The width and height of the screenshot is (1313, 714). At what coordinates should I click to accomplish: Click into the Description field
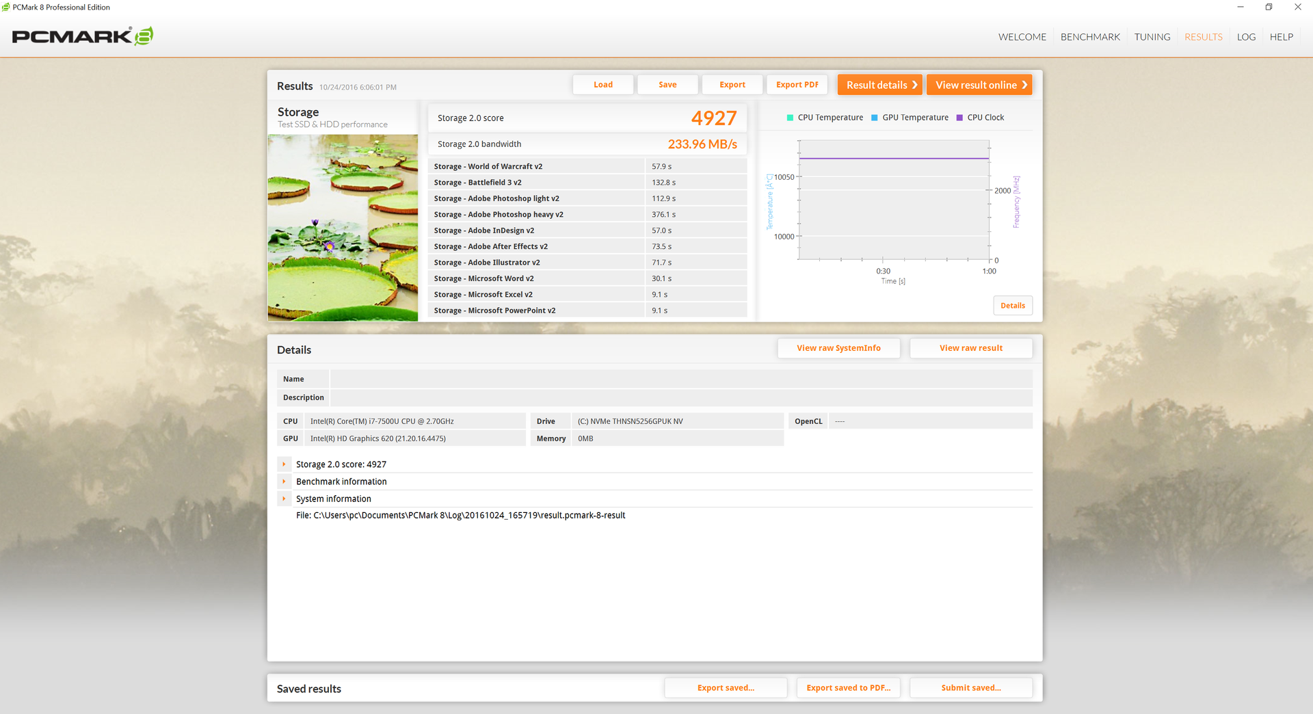pos(681,397)
